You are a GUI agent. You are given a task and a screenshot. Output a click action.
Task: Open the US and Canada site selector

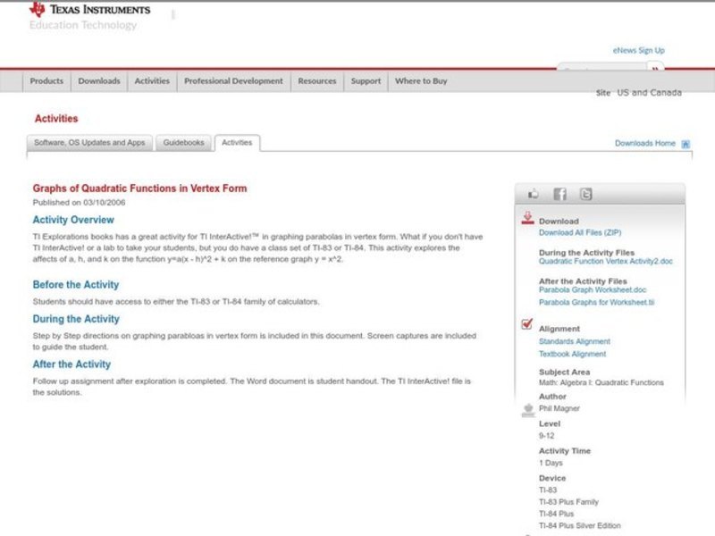(x=649, y=93)
